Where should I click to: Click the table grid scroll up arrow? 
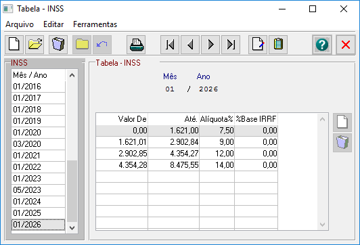point(322,119)
